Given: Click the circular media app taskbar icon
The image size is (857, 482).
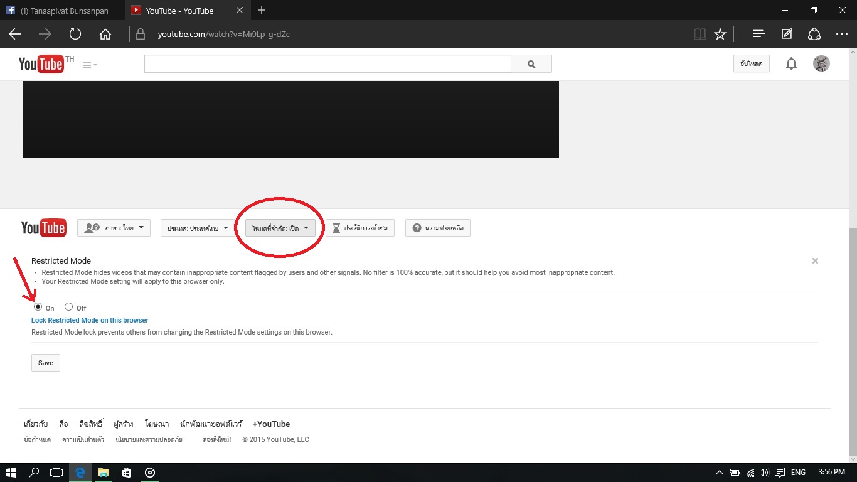Looking at the screenshot, I should [150, 473].
